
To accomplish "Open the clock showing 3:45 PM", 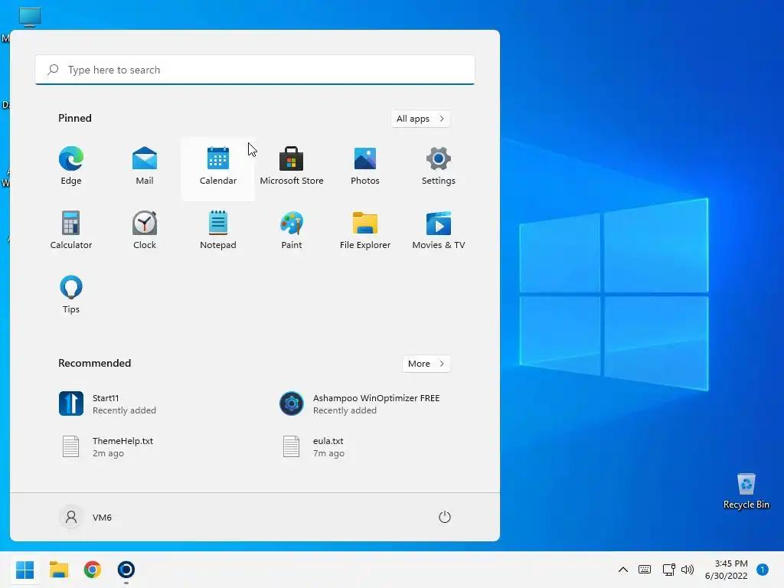I will [x=726, y=570].
